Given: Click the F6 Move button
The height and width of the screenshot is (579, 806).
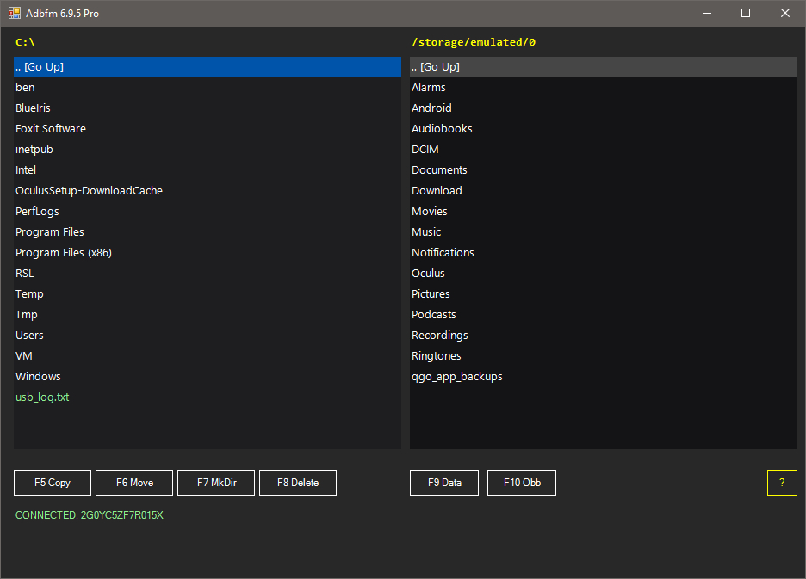Looking at the screenshot, I should [134, 483].
